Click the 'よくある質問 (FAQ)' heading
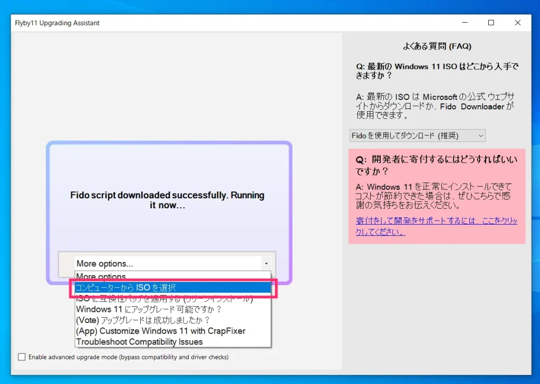 pos(437,46)
